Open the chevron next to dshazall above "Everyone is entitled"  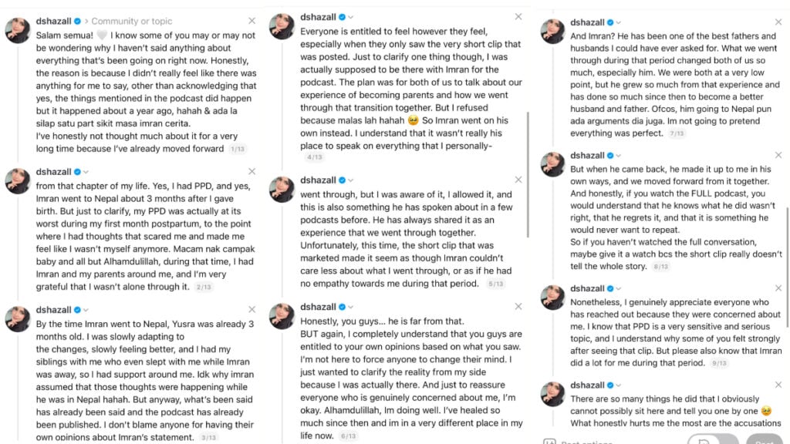[x=351, y=17]
